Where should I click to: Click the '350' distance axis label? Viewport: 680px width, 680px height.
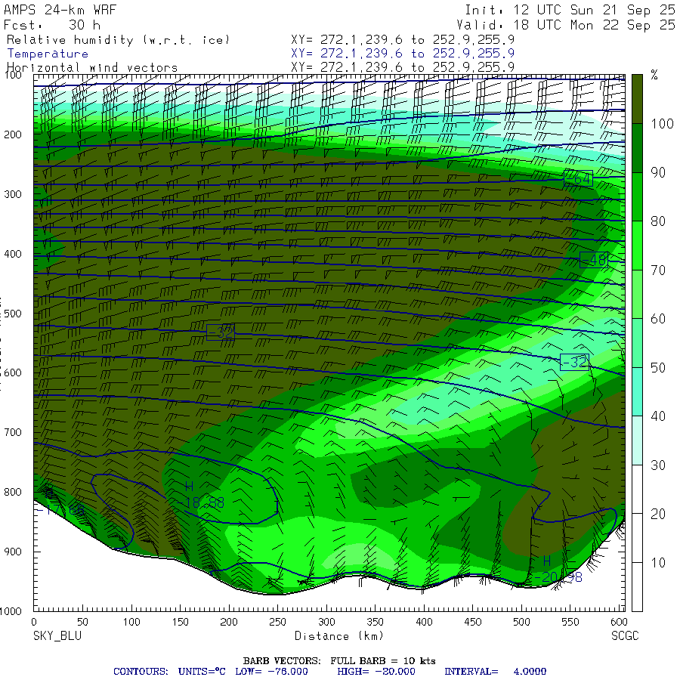coord(375,622)
